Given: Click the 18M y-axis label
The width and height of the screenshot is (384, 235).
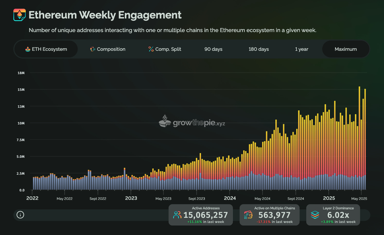Looking at the screenshot, I should pyautogui.click(x=21, y=73).
